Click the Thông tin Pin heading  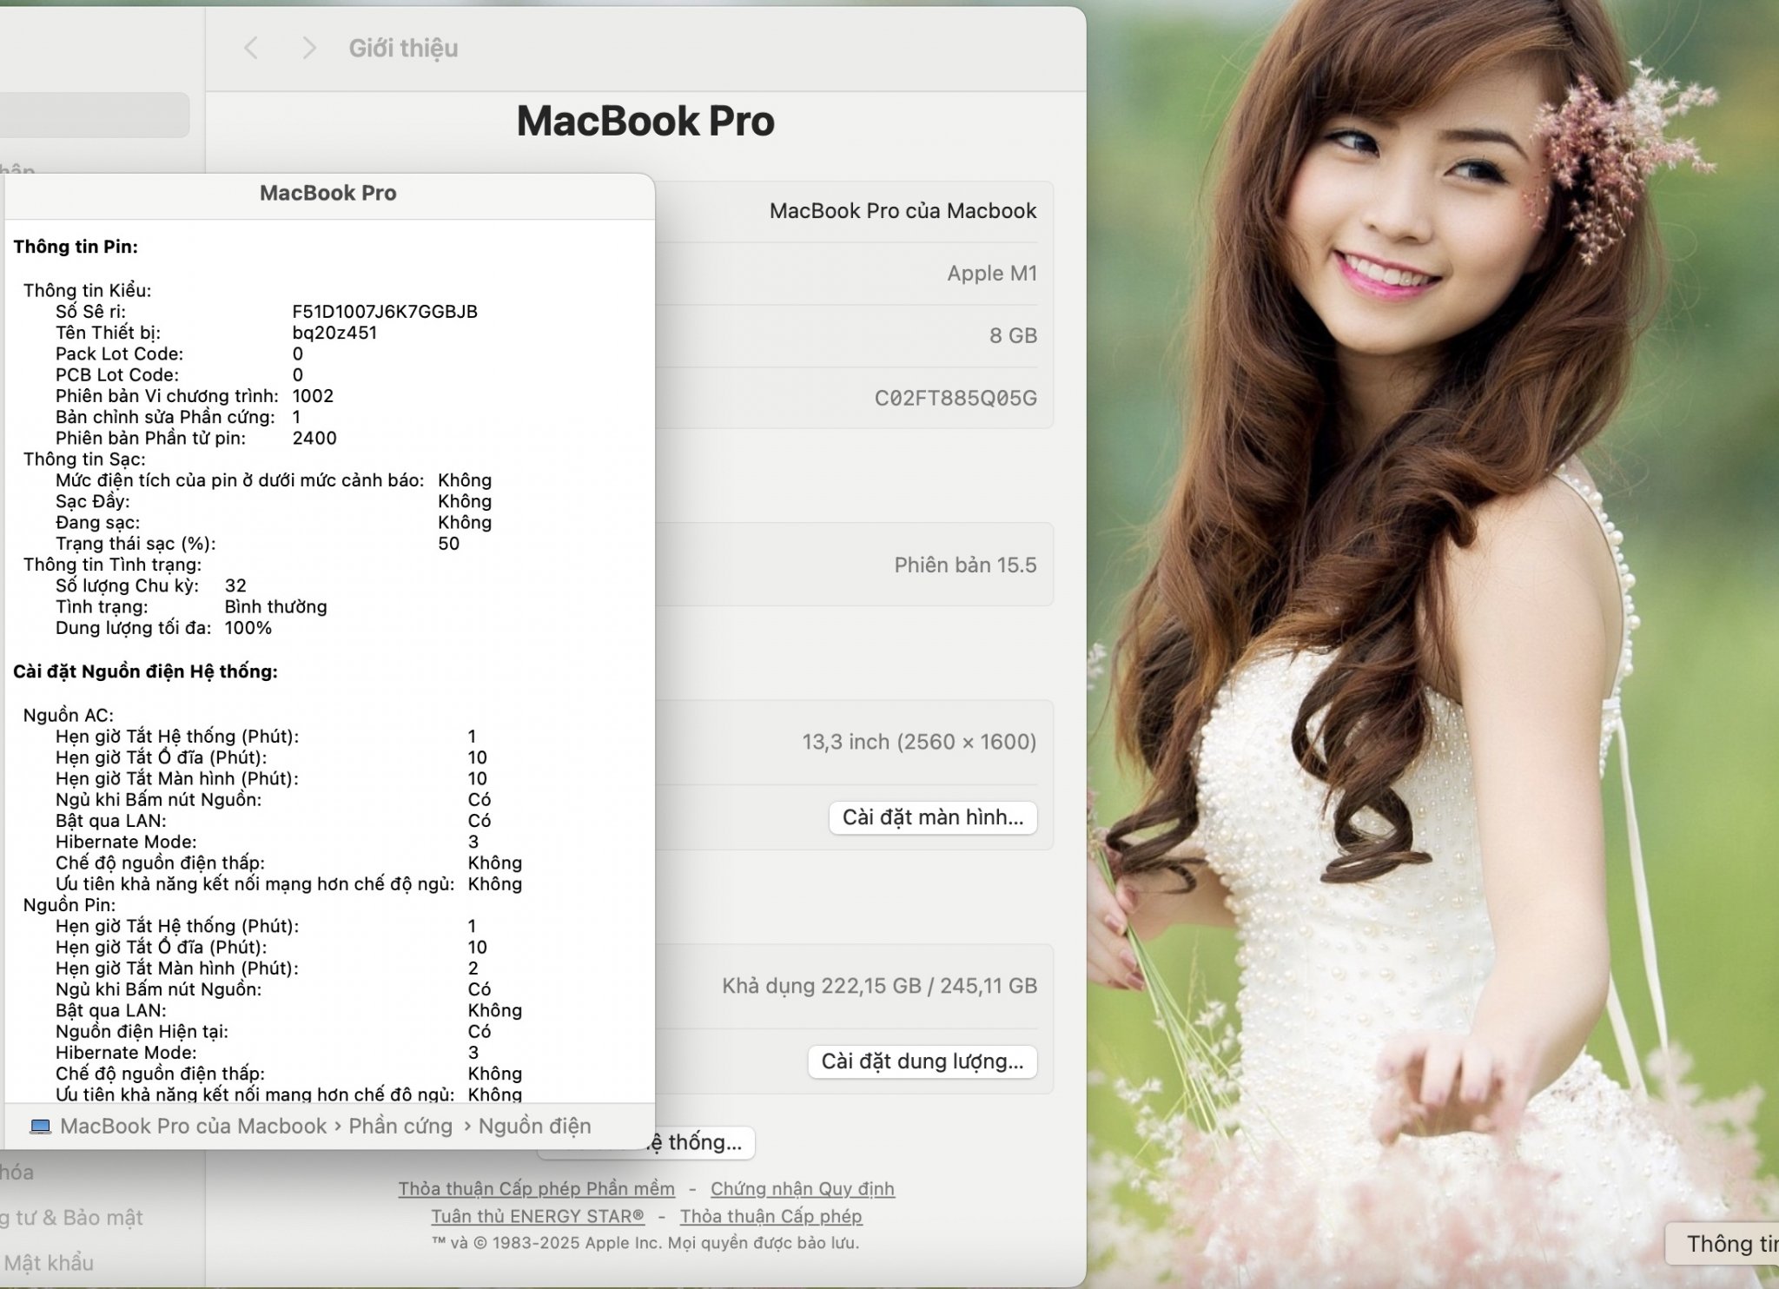(x=76, y=247)
